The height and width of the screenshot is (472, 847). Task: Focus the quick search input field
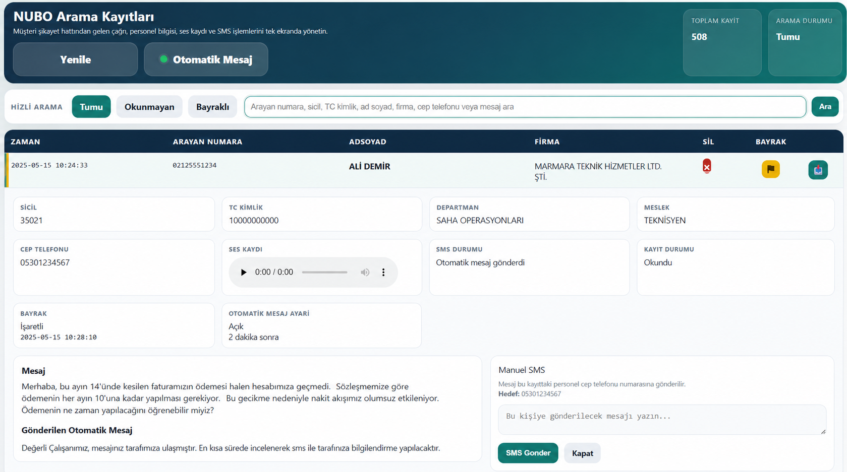pyautogui.click(x=525, y=107)
